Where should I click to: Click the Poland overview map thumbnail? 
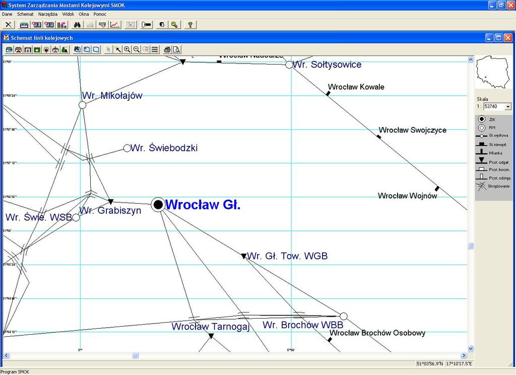(493, 72)
